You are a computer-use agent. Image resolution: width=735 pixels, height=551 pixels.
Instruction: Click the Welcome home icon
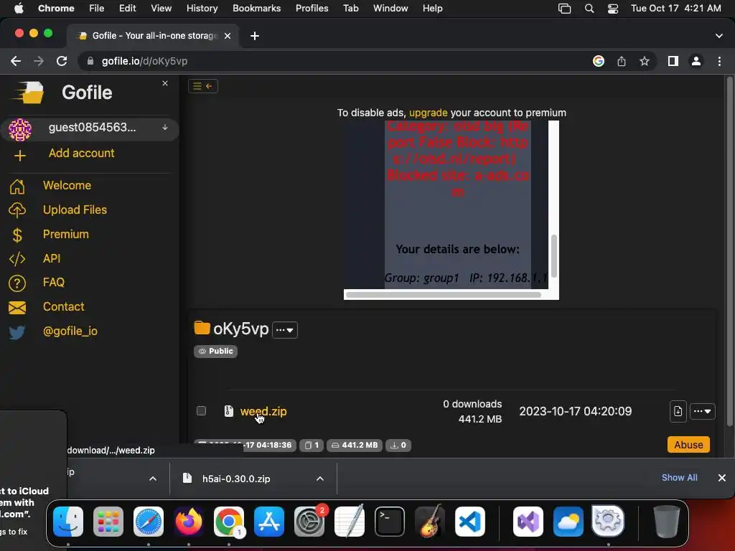[17, 186]
